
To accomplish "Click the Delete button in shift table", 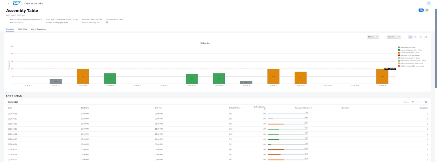I will (x=406, y=102).
